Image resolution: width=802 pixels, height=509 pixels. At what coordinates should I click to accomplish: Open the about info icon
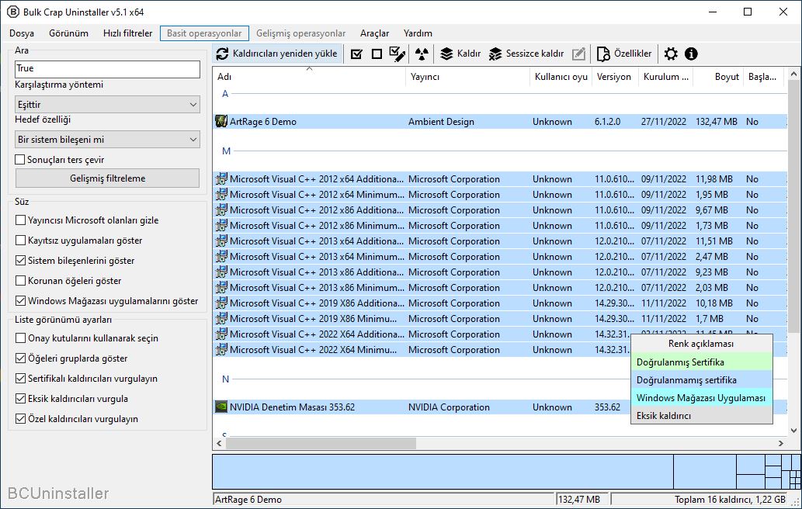pyautogui.click(x=691, y=54)
